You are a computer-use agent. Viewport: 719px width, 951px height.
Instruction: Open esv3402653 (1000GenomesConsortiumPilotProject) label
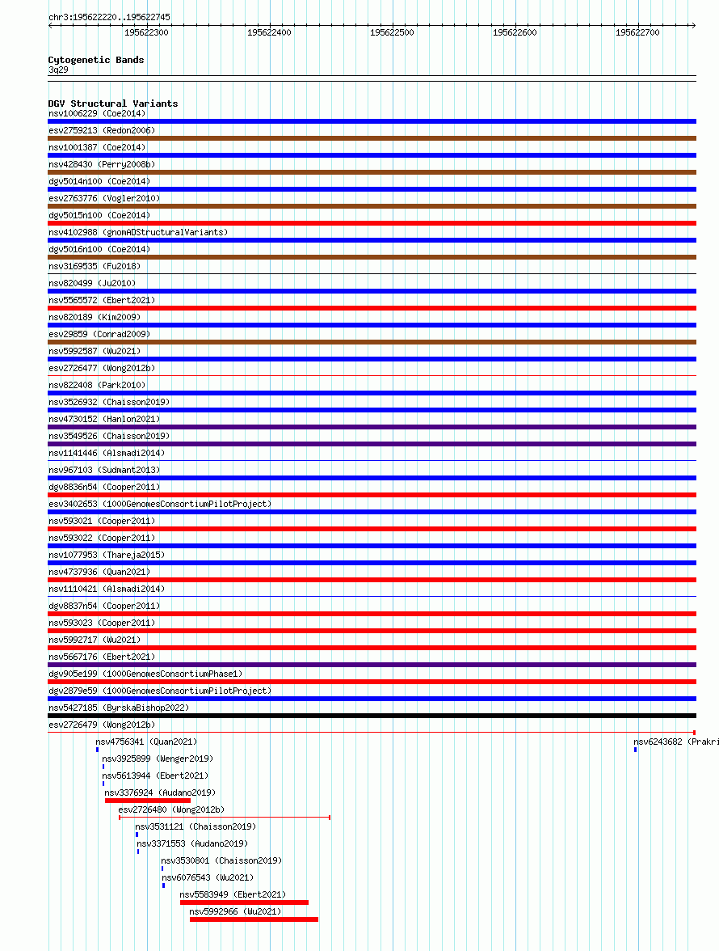[160, 504]
